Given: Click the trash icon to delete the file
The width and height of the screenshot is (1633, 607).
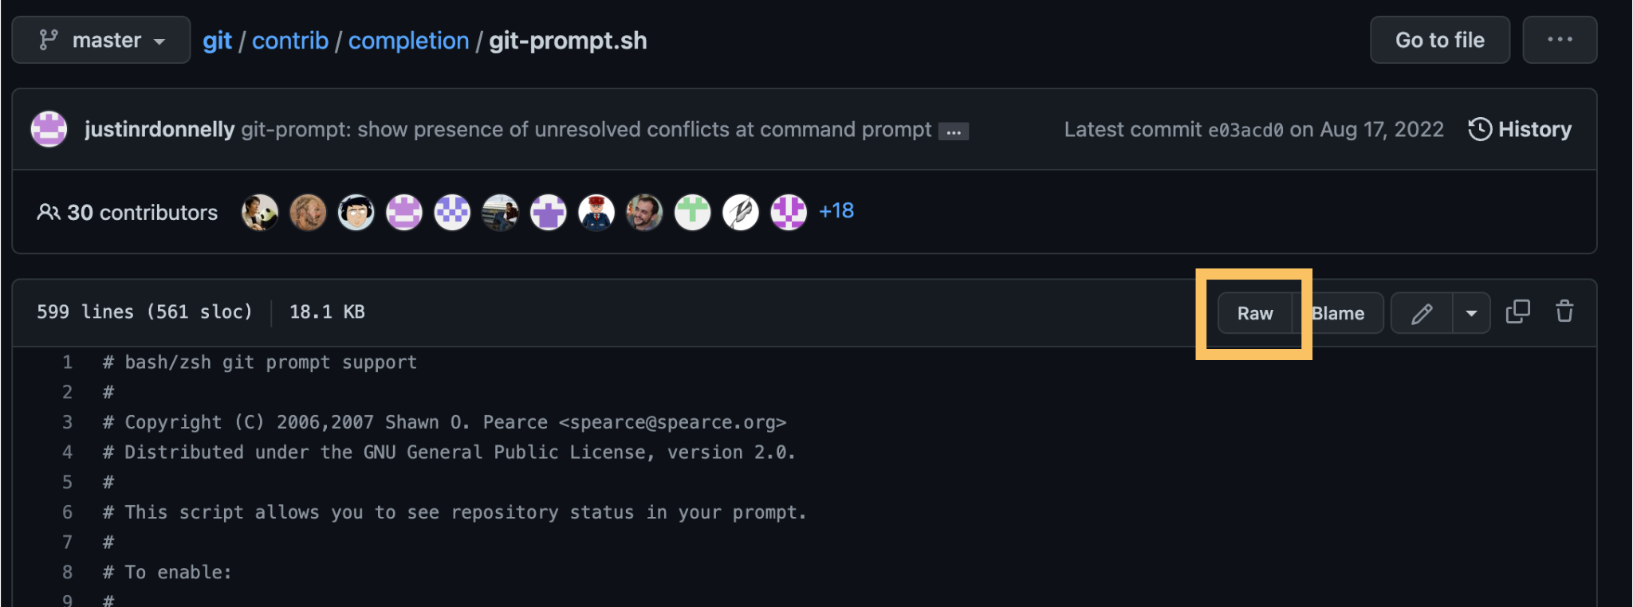Looking at the screenshot, I should 1564,312.
